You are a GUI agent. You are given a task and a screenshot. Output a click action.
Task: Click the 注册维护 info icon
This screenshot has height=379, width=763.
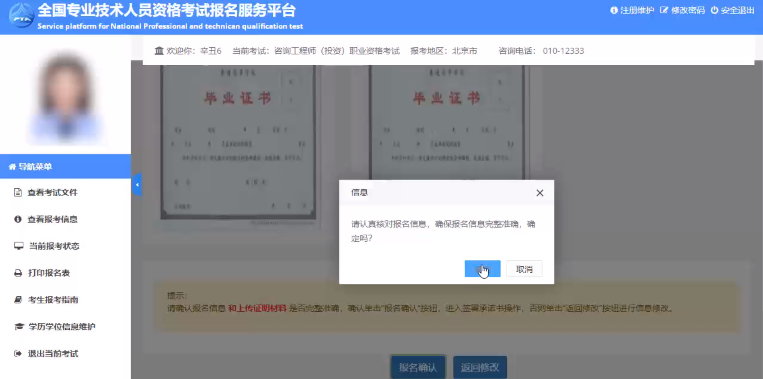click(x=614, y=11)
